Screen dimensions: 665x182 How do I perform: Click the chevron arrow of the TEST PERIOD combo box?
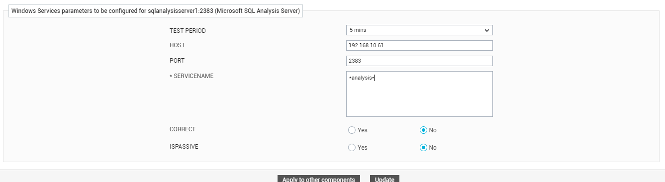coord(486,30)
